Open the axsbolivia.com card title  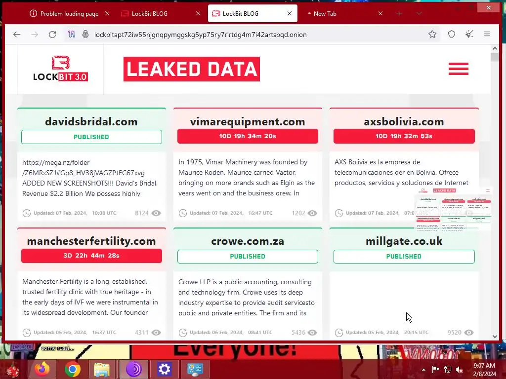(404, 121)
